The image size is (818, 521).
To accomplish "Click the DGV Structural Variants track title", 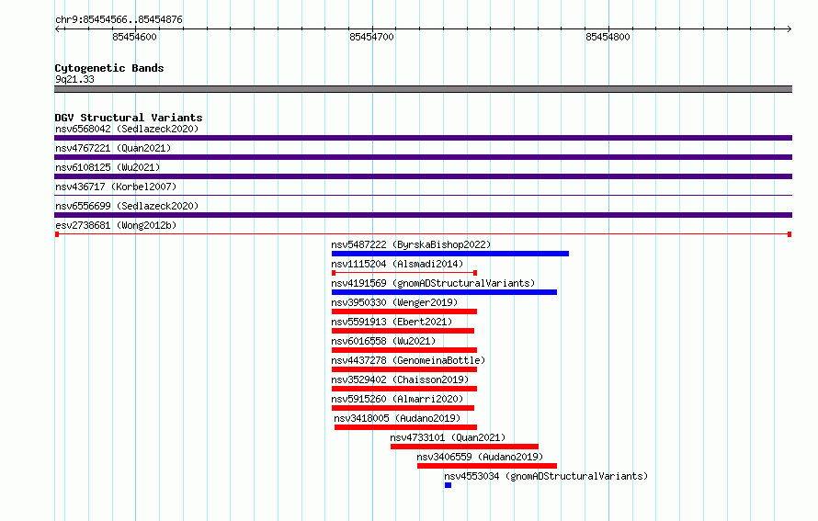I will [129, 118].
